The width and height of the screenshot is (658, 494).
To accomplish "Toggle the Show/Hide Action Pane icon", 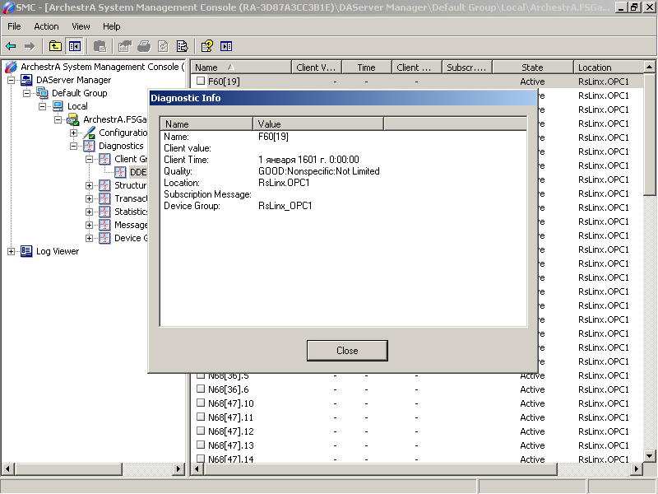I will point(226,46).
